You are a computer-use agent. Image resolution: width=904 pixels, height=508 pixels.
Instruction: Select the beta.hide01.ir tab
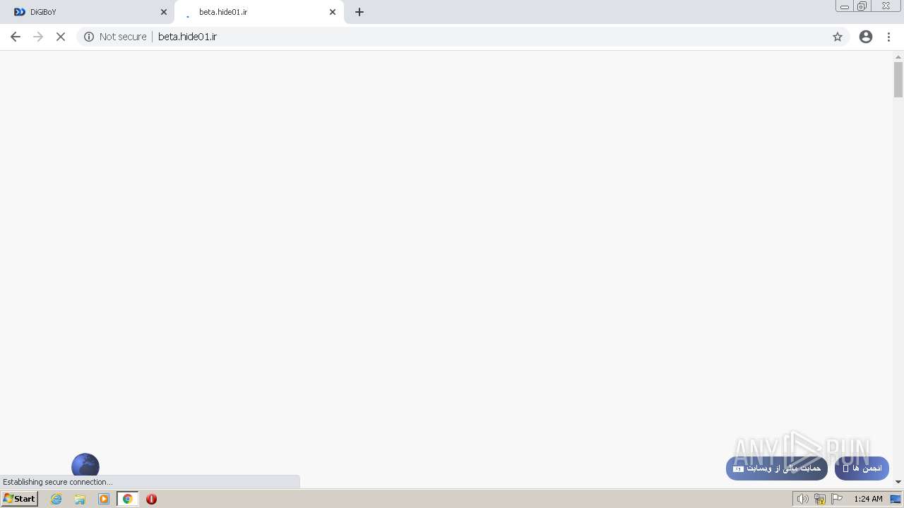pos(258,12)
